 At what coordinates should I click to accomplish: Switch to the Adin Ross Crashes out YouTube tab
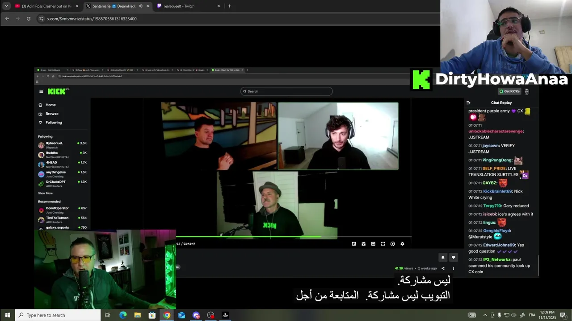pyautogui.click(x=46, y=6)
